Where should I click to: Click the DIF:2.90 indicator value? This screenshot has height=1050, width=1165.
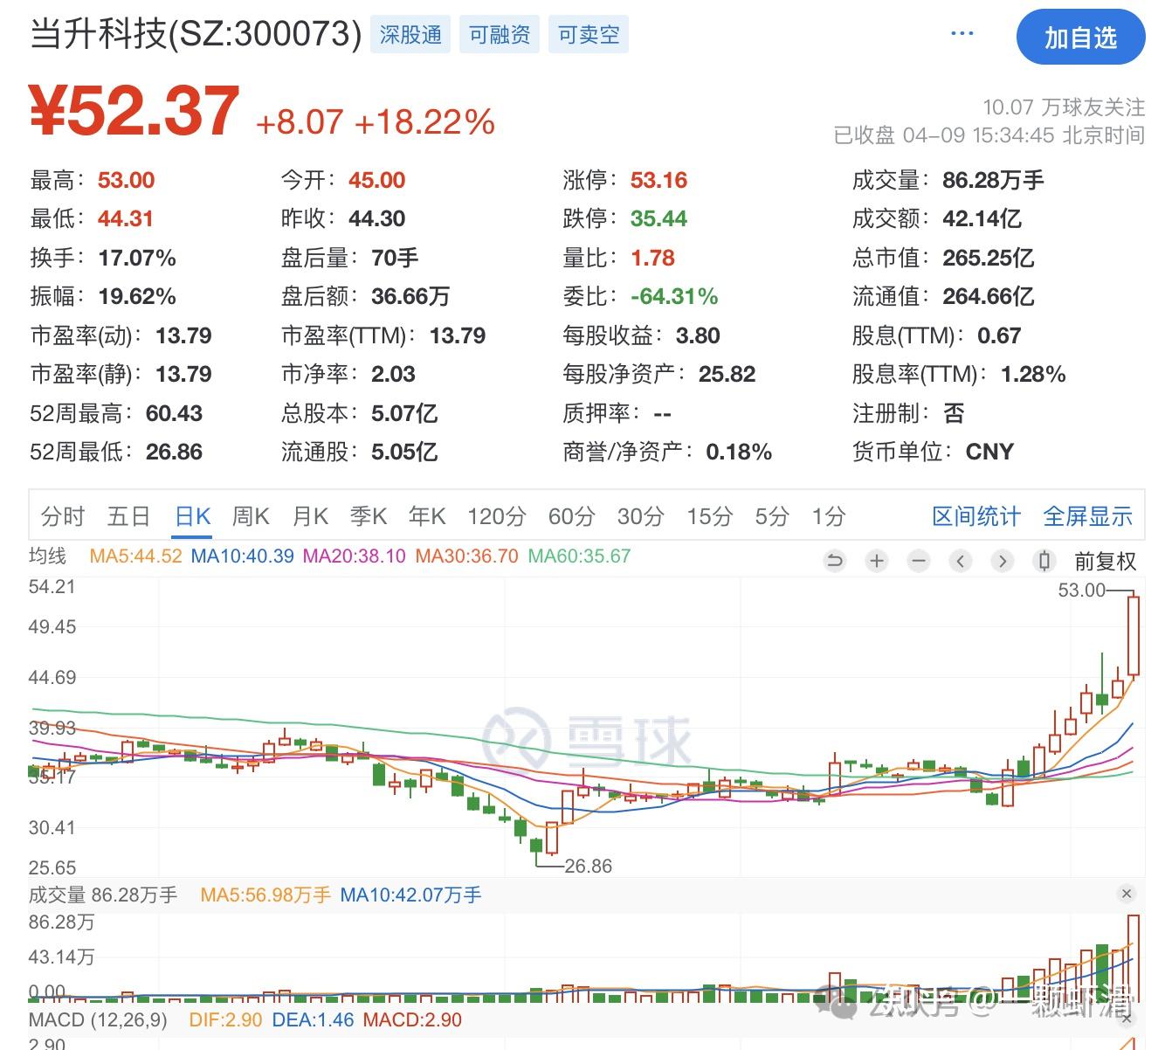click(x=225, y=1019)
